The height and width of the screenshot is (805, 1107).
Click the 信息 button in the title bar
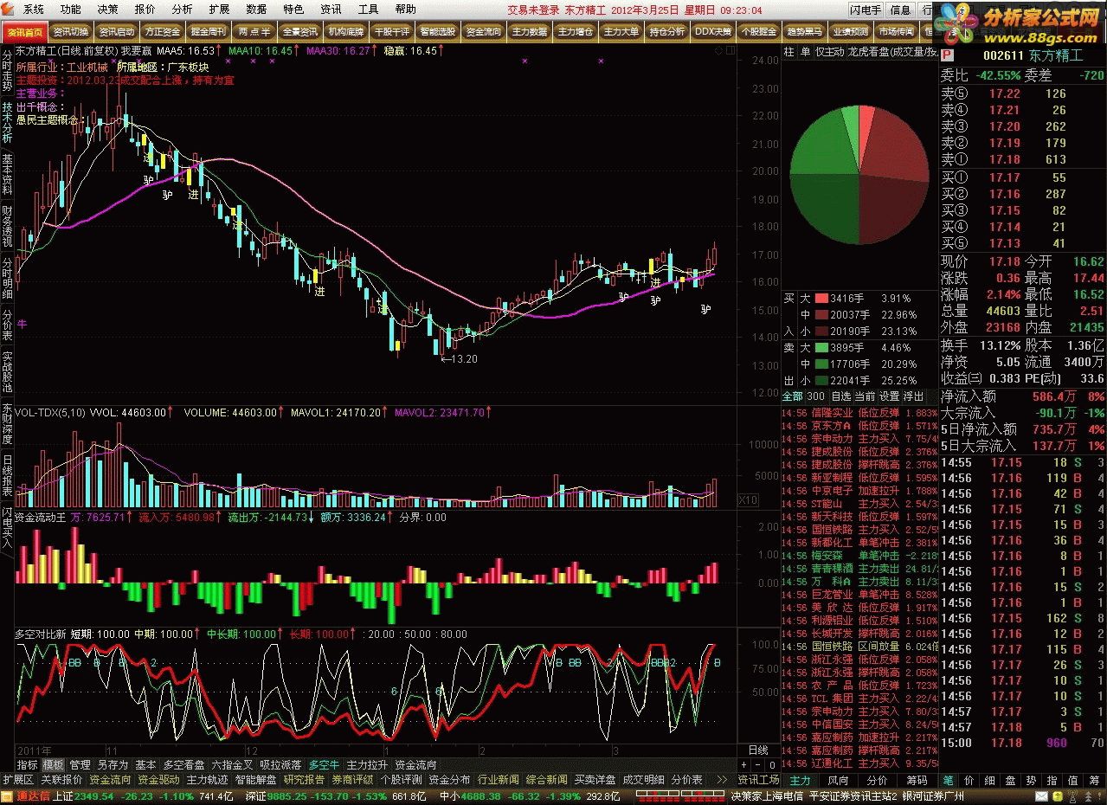900,10
